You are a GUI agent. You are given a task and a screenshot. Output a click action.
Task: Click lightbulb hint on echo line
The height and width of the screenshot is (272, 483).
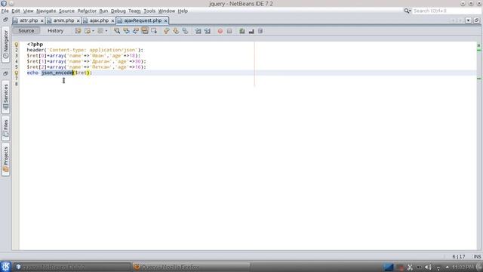click(17, 73)
